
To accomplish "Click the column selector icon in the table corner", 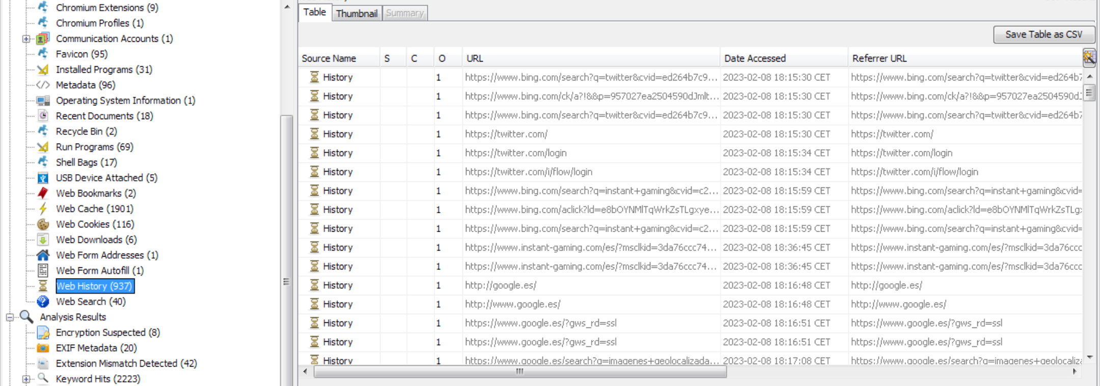I will click(x=1089, y=58).
